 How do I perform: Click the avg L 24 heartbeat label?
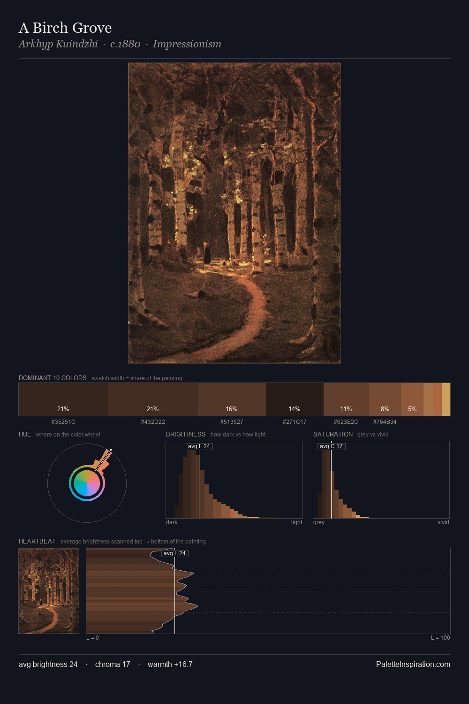(174, 553)
